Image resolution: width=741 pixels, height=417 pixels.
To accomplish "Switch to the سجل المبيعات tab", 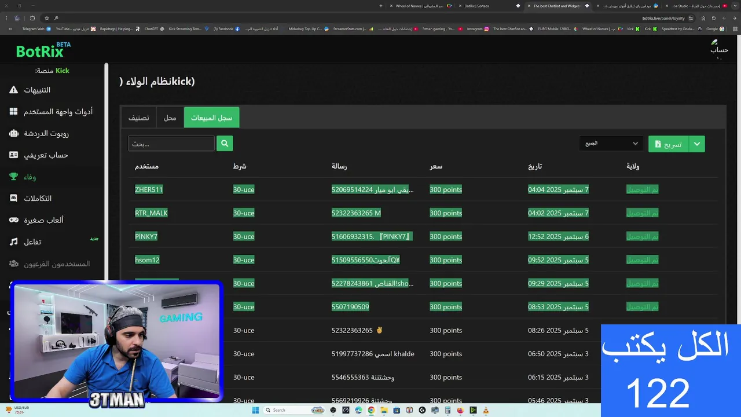I will click(x=211, y=118).
